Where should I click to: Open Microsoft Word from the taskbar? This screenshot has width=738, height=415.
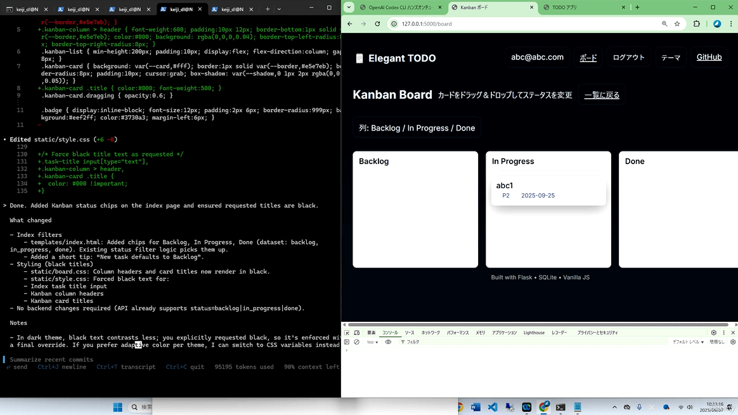tap(476, 407)
